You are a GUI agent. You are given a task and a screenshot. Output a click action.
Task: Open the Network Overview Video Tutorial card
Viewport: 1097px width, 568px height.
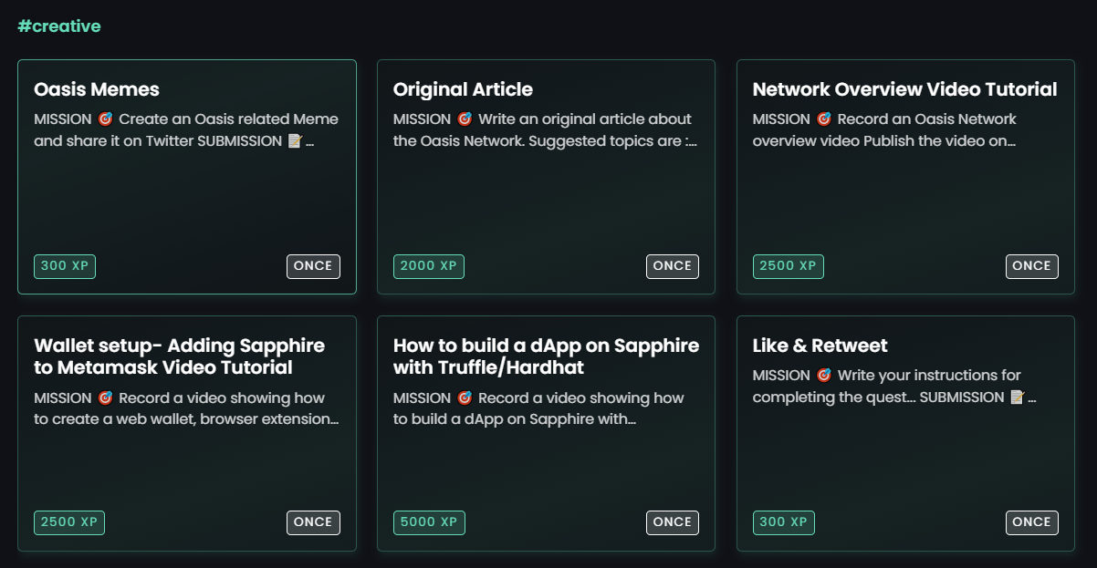[905, 177]
